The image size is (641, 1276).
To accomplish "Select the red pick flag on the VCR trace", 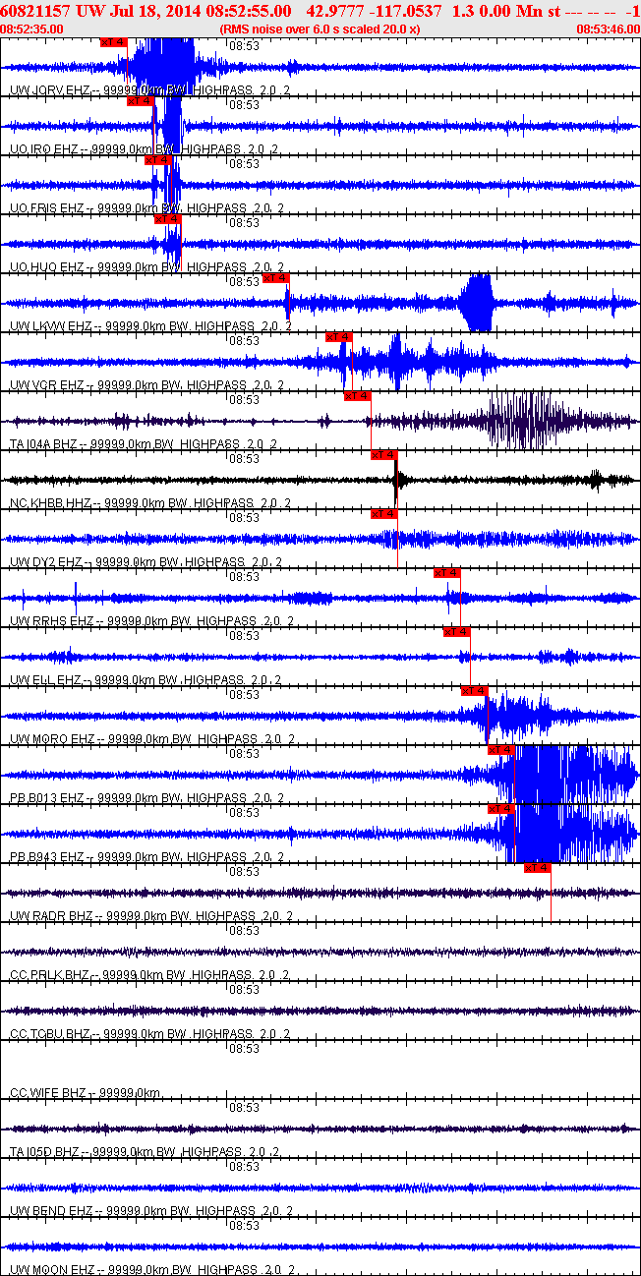I will [x=339, y=337].
